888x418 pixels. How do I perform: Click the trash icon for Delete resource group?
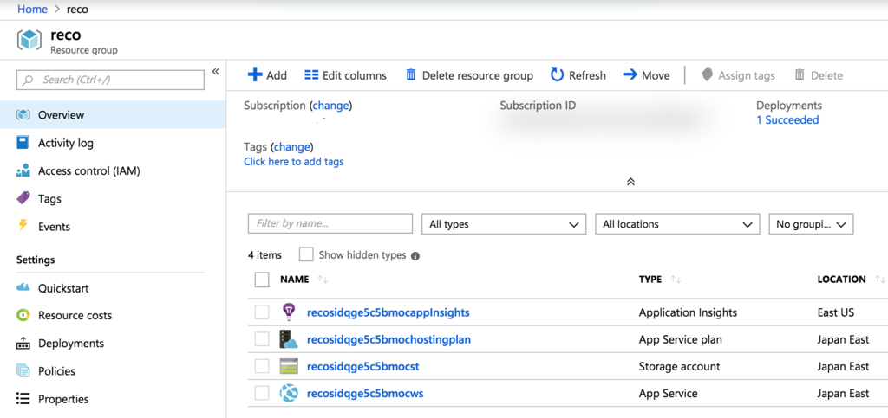pyautogui.click(x=411, y=74)
